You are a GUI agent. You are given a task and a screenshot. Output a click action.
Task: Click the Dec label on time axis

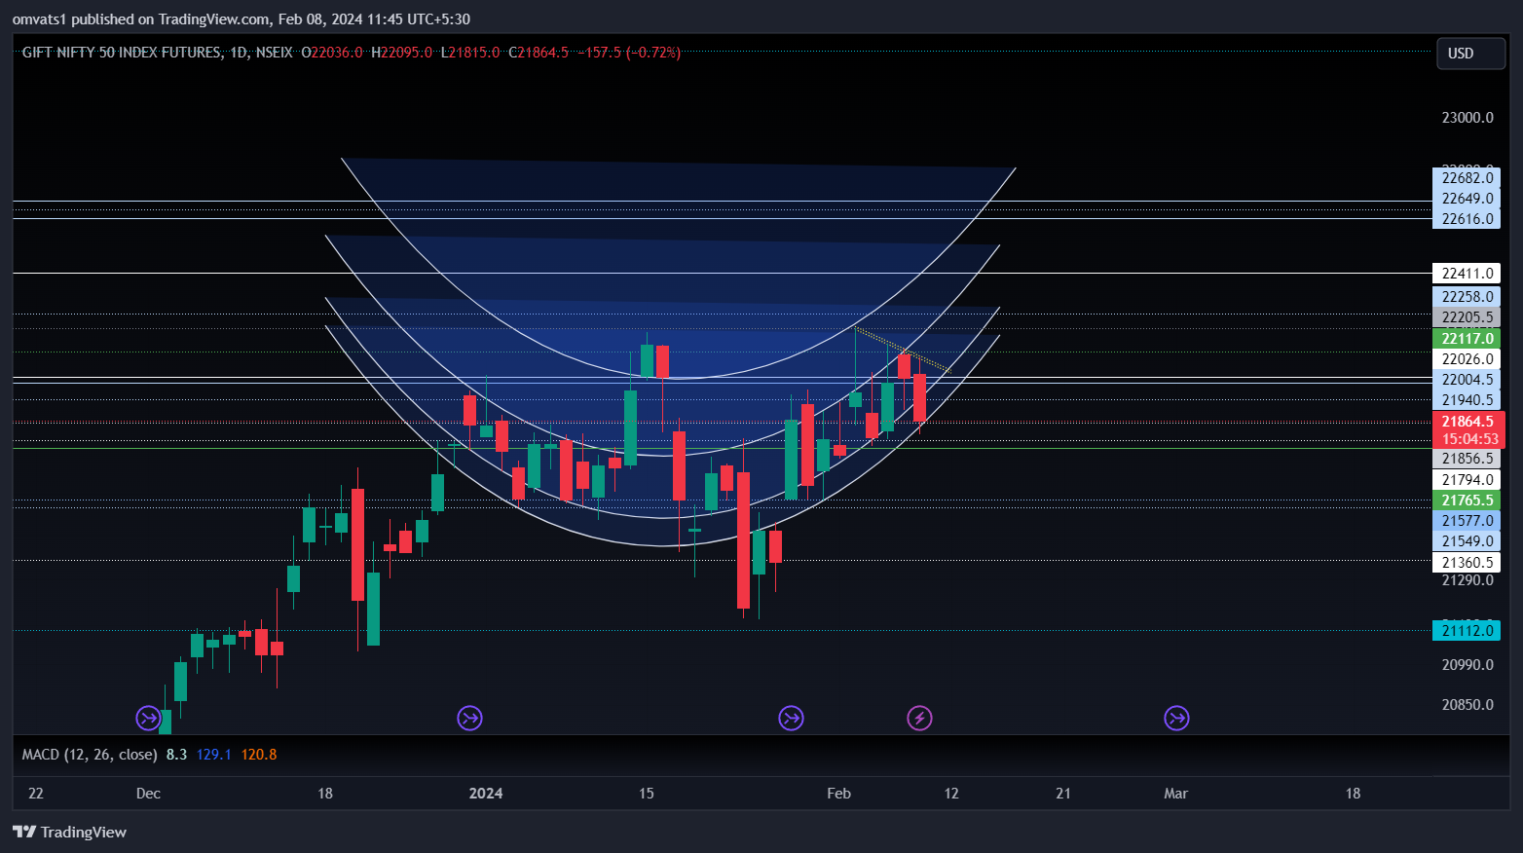[x=148, y=794]
